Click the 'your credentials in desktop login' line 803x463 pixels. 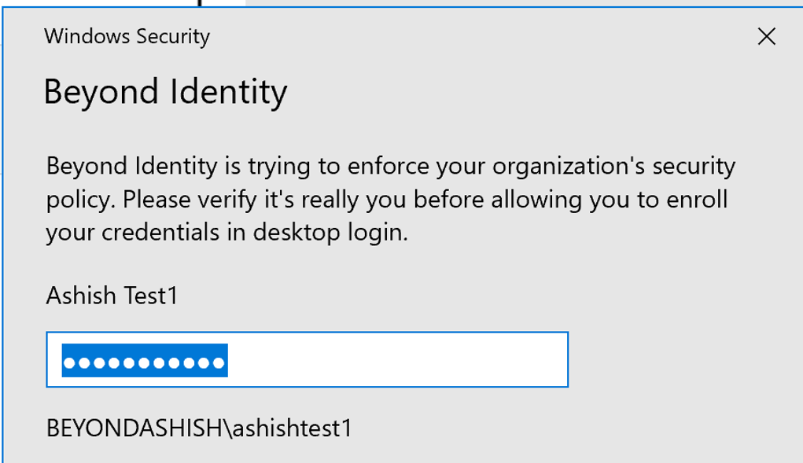[227, 233]
